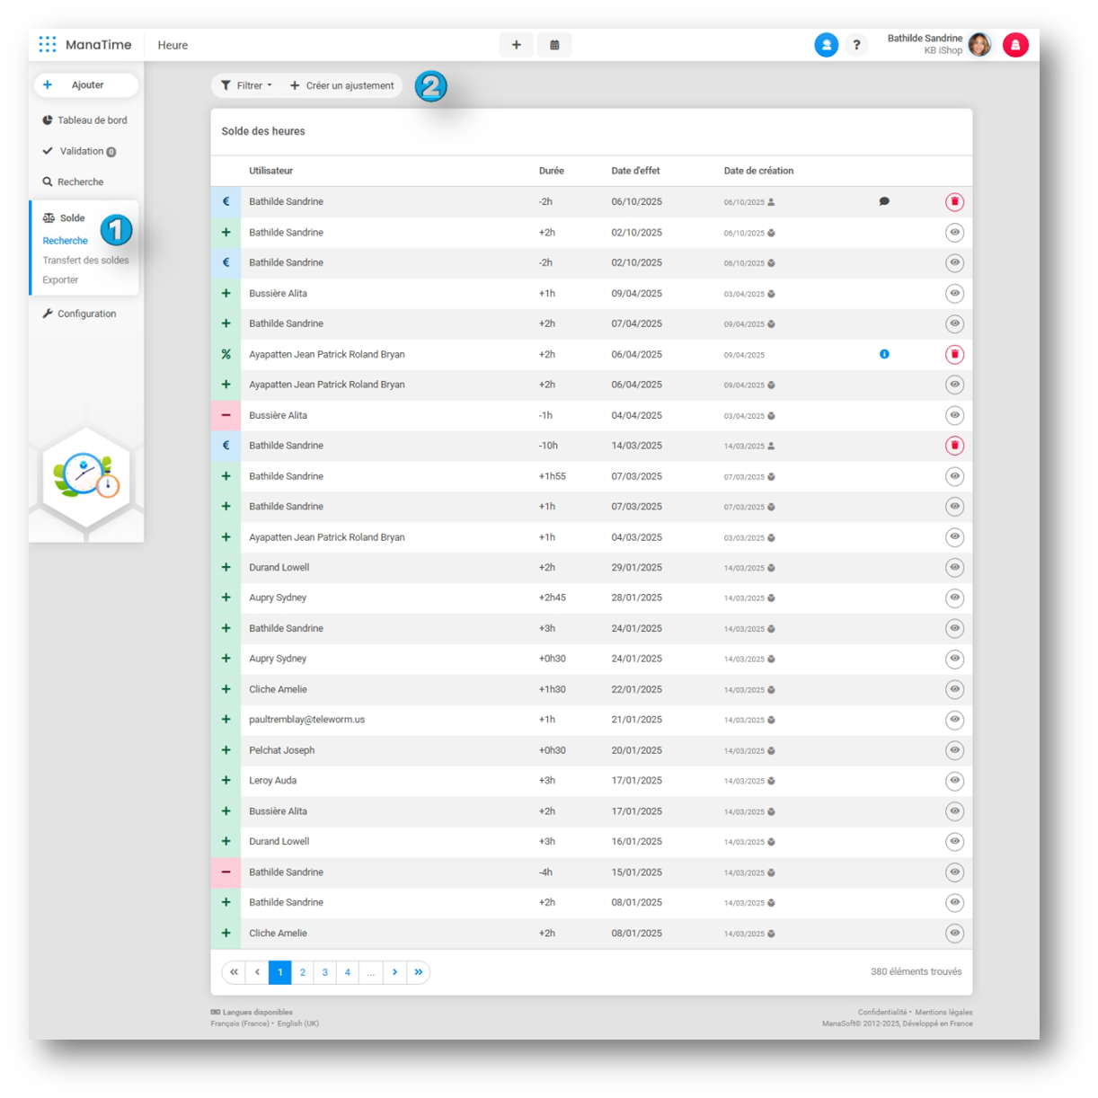Open the help question mark icon

pos(856,45)
